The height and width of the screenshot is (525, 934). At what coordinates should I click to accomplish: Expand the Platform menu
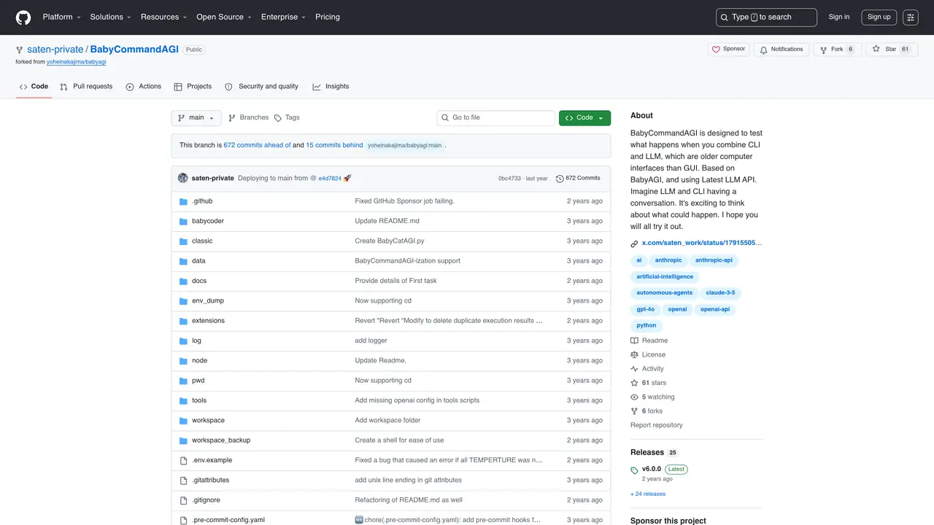click(x=61, y=17)
